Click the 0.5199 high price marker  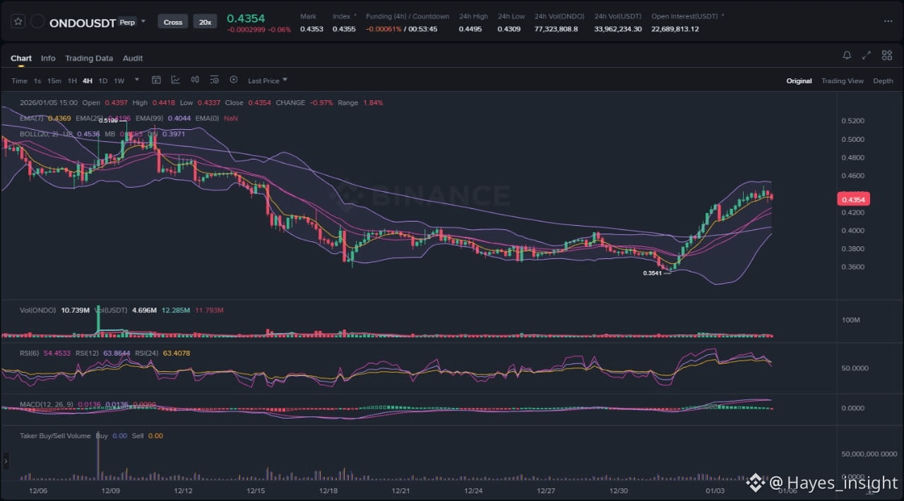tap(108, 120)
